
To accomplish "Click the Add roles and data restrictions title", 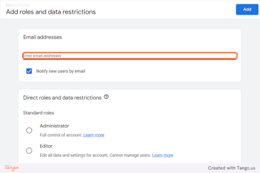I will tap(51, 12).
